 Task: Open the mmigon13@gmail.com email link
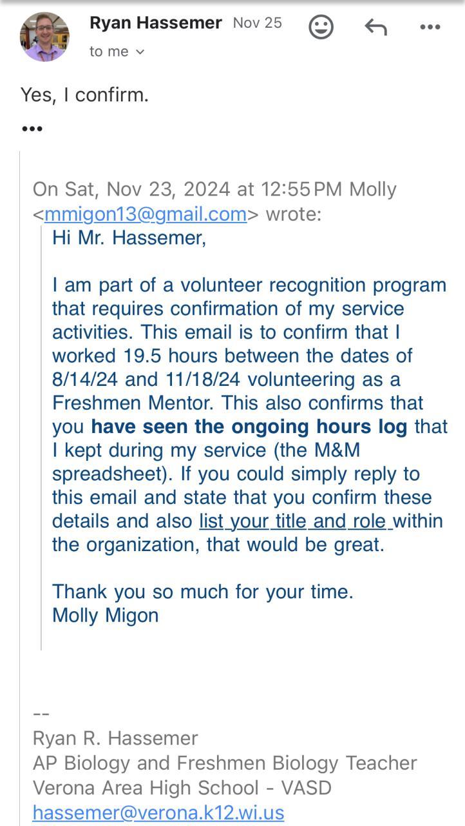[x=146, y=214]
